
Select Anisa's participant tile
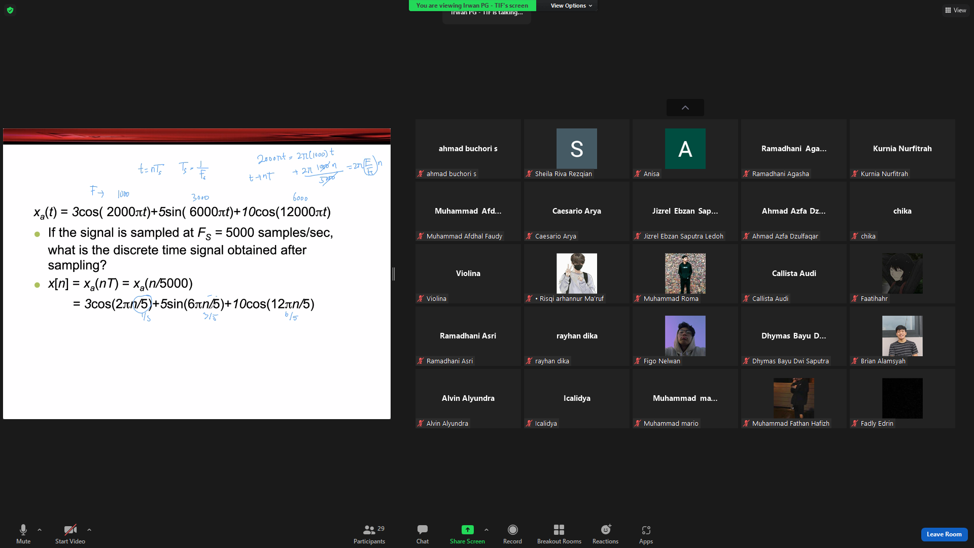coord(685,149)
